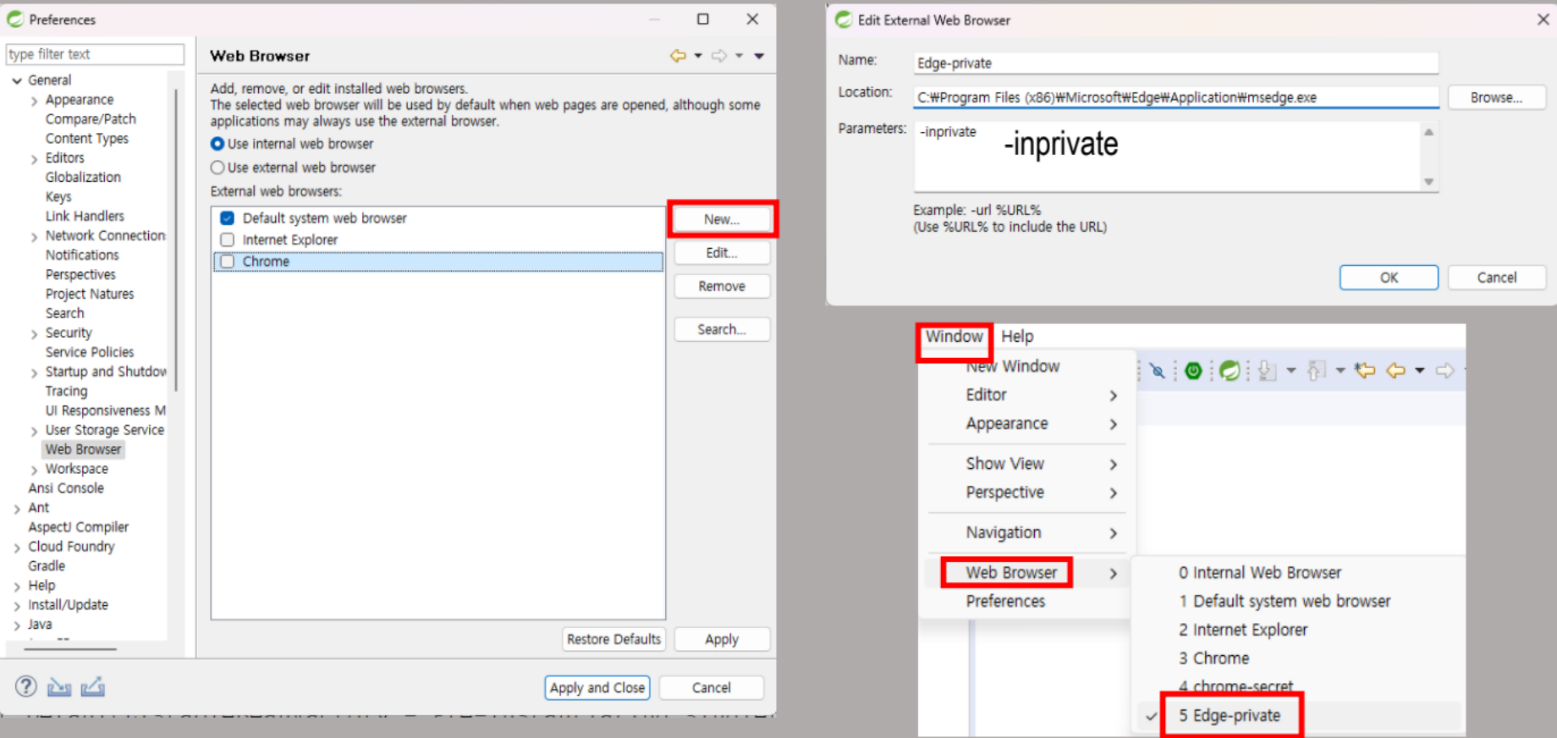The height and width of the screenshot is (738, 1557).
Task: Collapse the General tree node
Action: pos(17,80)
